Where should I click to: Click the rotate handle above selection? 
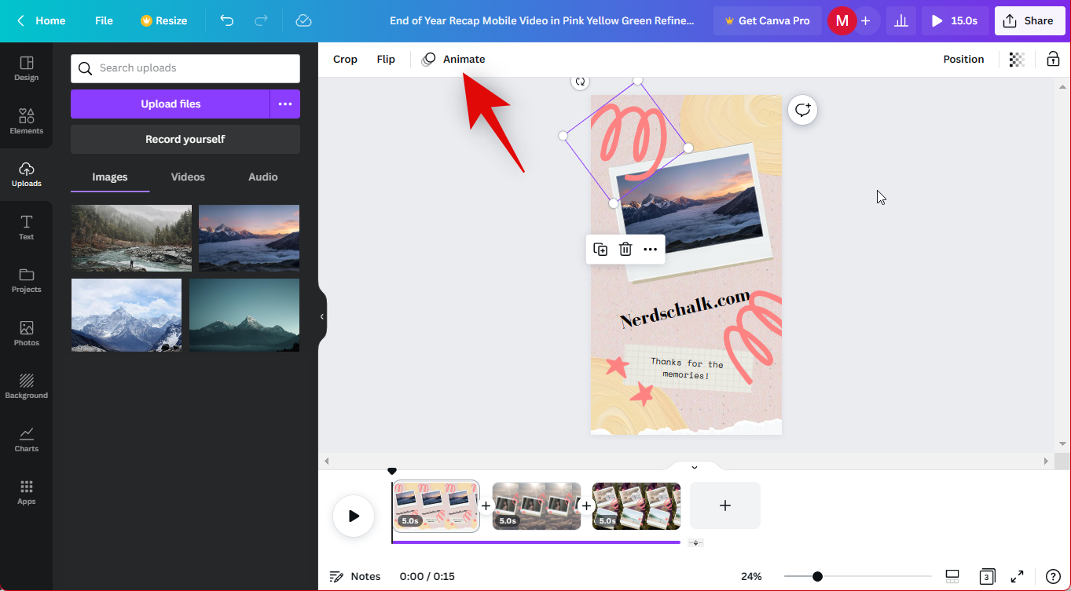click(580, 81)
